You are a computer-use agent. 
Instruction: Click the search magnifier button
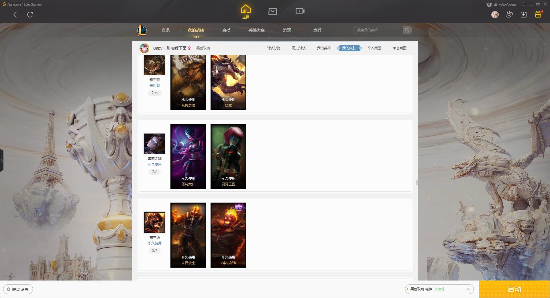point(407,30)
